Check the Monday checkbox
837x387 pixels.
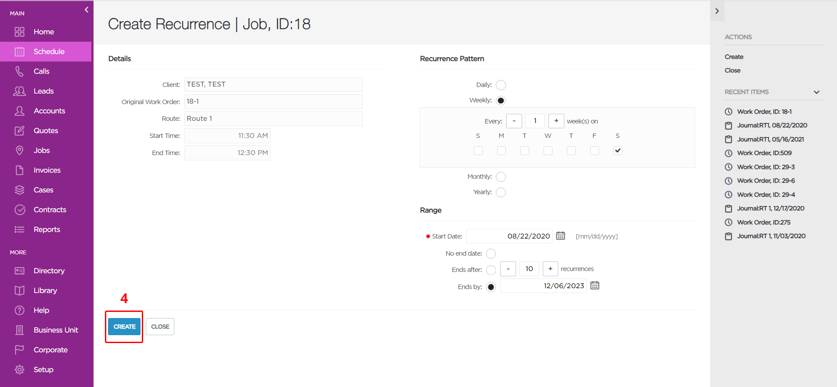(x=501, y=151)
